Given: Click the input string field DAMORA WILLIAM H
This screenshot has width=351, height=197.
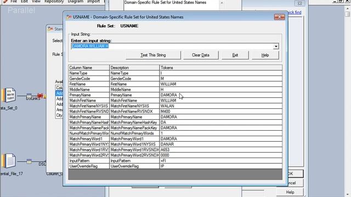Looking at the screenshot, I should point(172,46).
